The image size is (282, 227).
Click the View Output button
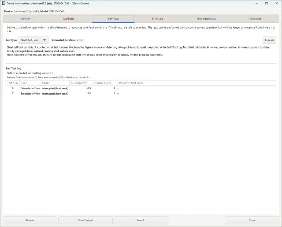tap(85, 220)
